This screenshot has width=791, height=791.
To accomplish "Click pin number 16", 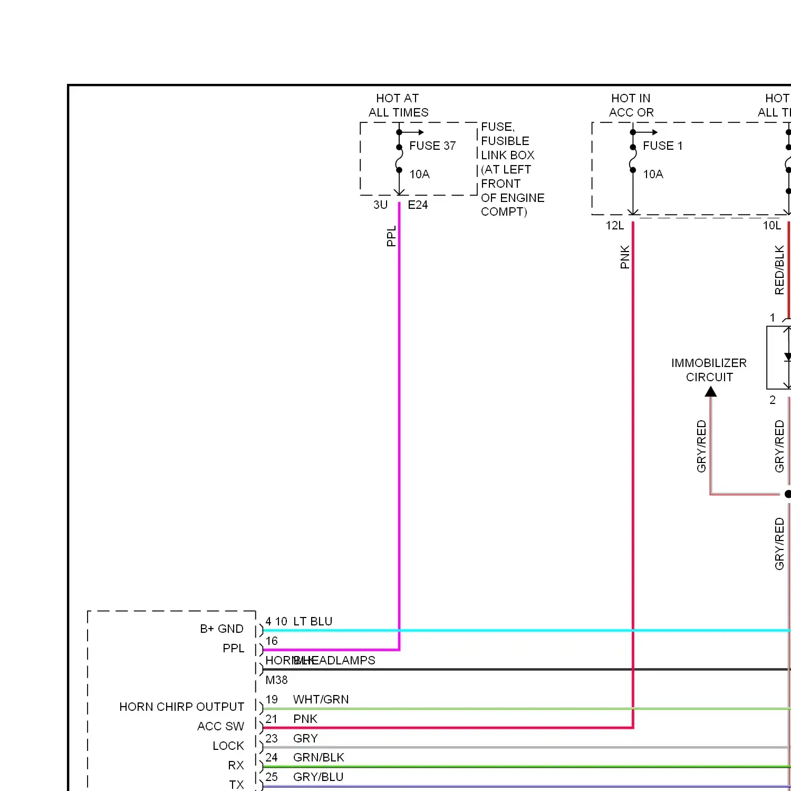I will tap(272, 641).
